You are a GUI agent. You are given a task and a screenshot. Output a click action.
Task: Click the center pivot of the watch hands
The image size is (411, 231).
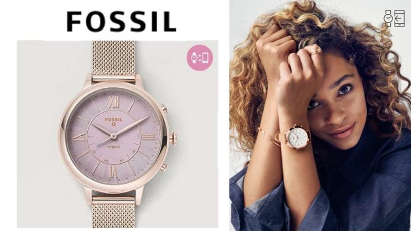point(114,136)
